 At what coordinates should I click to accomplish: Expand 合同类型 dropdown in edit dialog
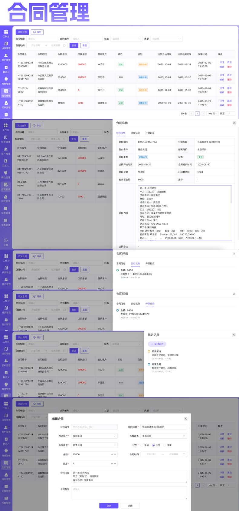point(94,445)
